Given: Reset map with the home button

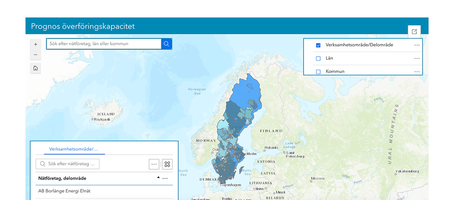Looking at the screenshot, I should point(36,68).
